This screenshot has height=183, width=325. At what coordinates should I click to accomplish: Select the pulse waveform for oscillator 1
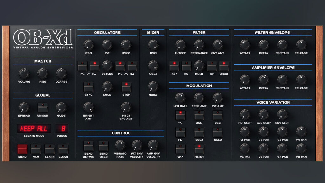pyautogui.click(x=94, y=66)
